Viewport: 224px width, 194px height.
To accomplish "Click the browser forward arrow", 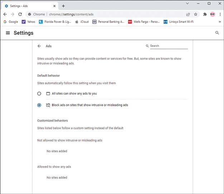I will point(13,14).
